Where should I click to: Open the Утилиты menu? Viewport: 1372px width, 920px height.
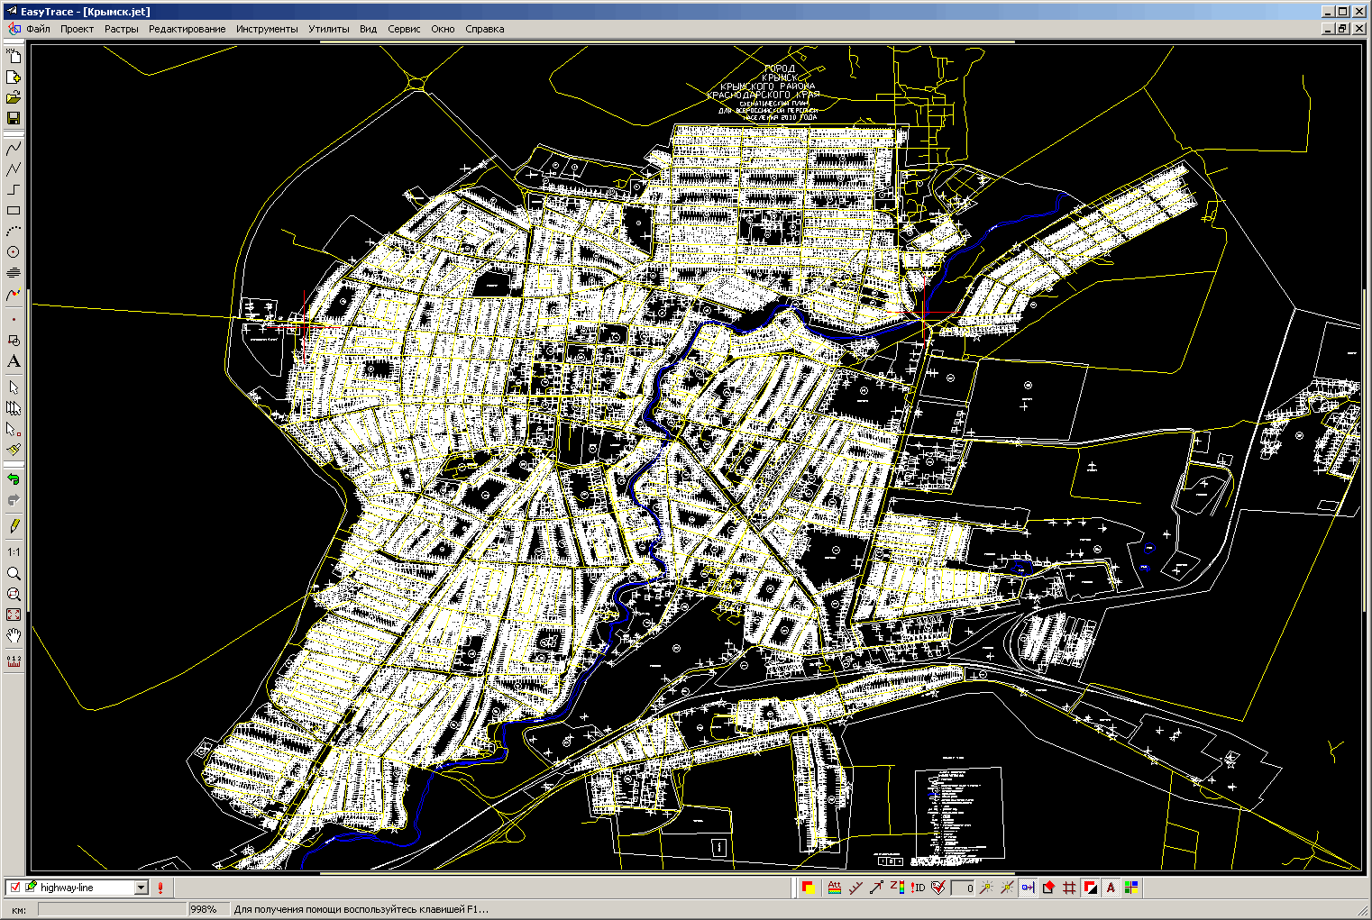point(328,29)
